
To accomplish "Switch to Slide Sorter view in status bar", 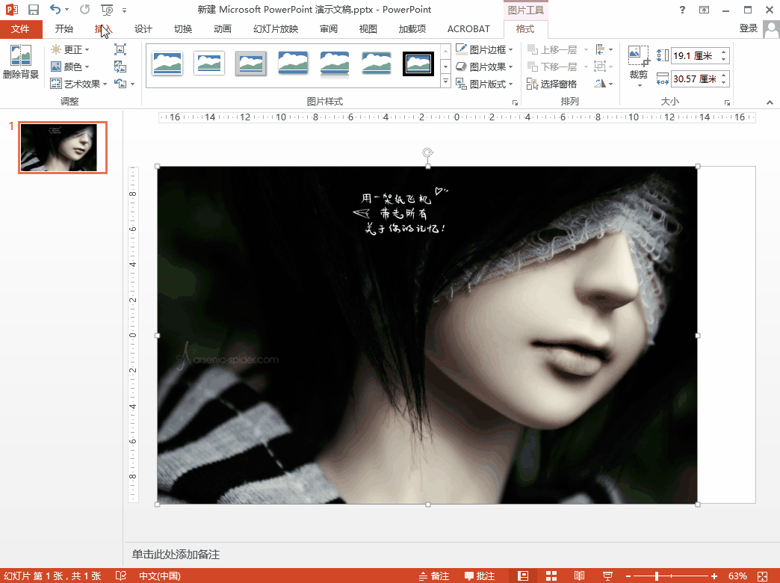I will (x=551, y=576).
